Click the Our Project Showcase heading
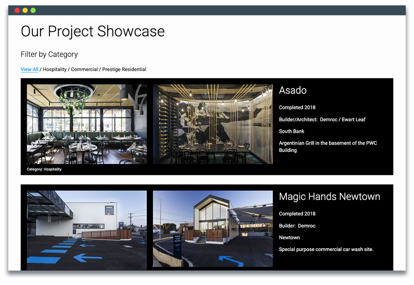 (93, 31)
